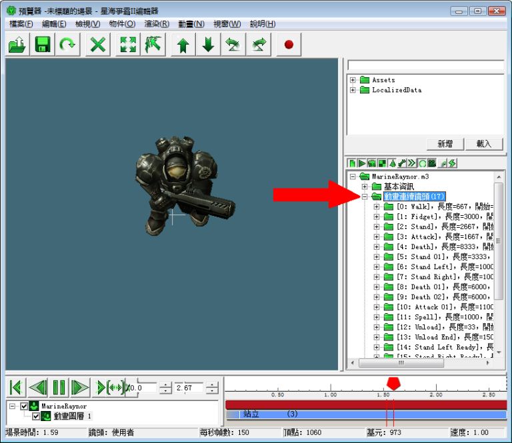
Task: Click the blue 站立 (3) animation track bar
Action: point(366,414)
